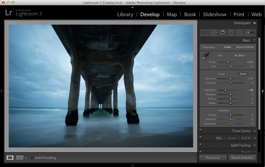The image size is (265, 167).
Task: Switch to the Library module
Action: [x=125, y=14]
